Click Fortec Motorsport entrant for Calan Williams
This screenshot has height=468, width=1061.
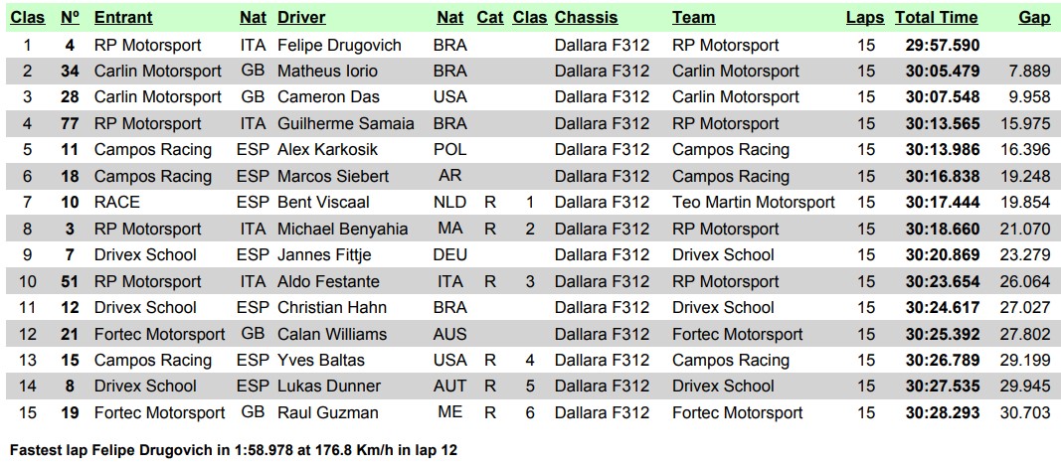[x=159, y=334]
